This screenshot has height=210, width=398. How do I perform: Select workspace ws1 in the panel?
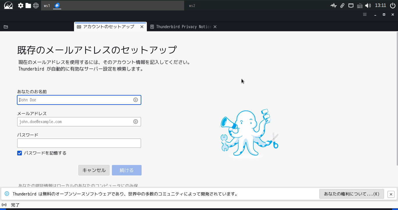click(47, 6)
